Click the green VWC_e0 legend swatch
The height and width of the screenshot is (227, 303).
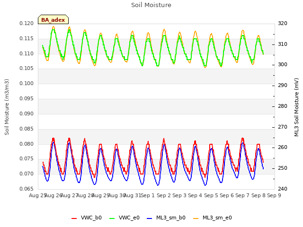point(112,218)
